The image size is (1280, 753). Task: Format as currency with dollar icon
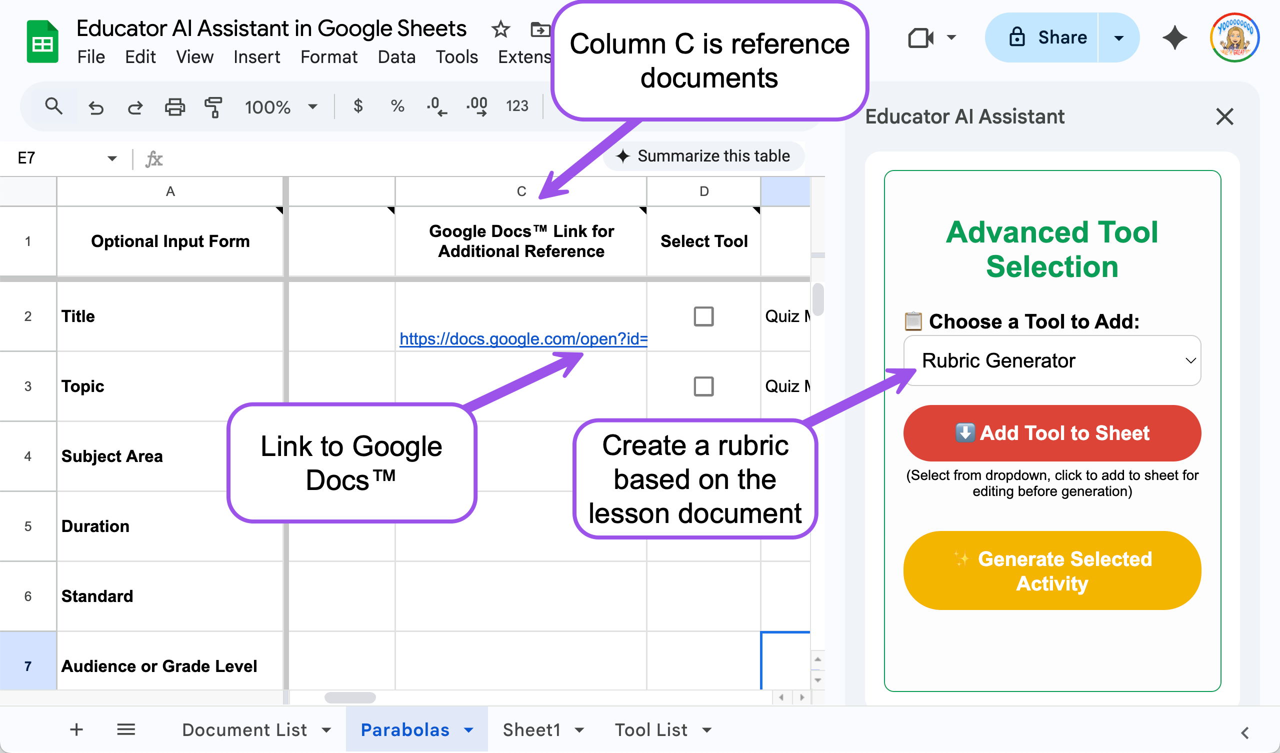tap(358, 106)
